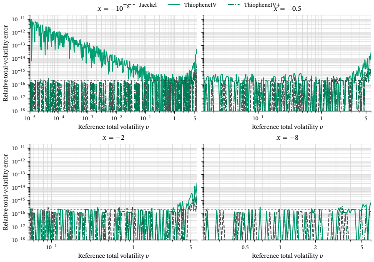Click the y-axis label of the x = −2 plot

[5, 192]
